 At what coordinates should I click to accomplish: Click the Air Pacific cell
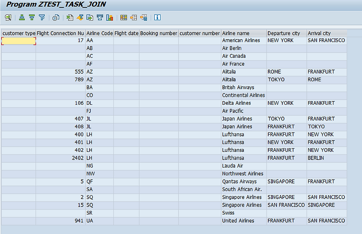[x=244, y=111]
